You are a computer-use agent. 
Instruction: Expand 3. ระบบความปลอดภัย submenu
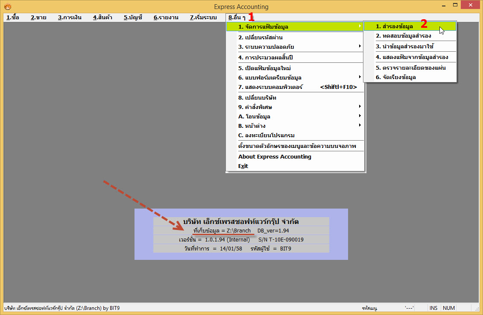360,47
